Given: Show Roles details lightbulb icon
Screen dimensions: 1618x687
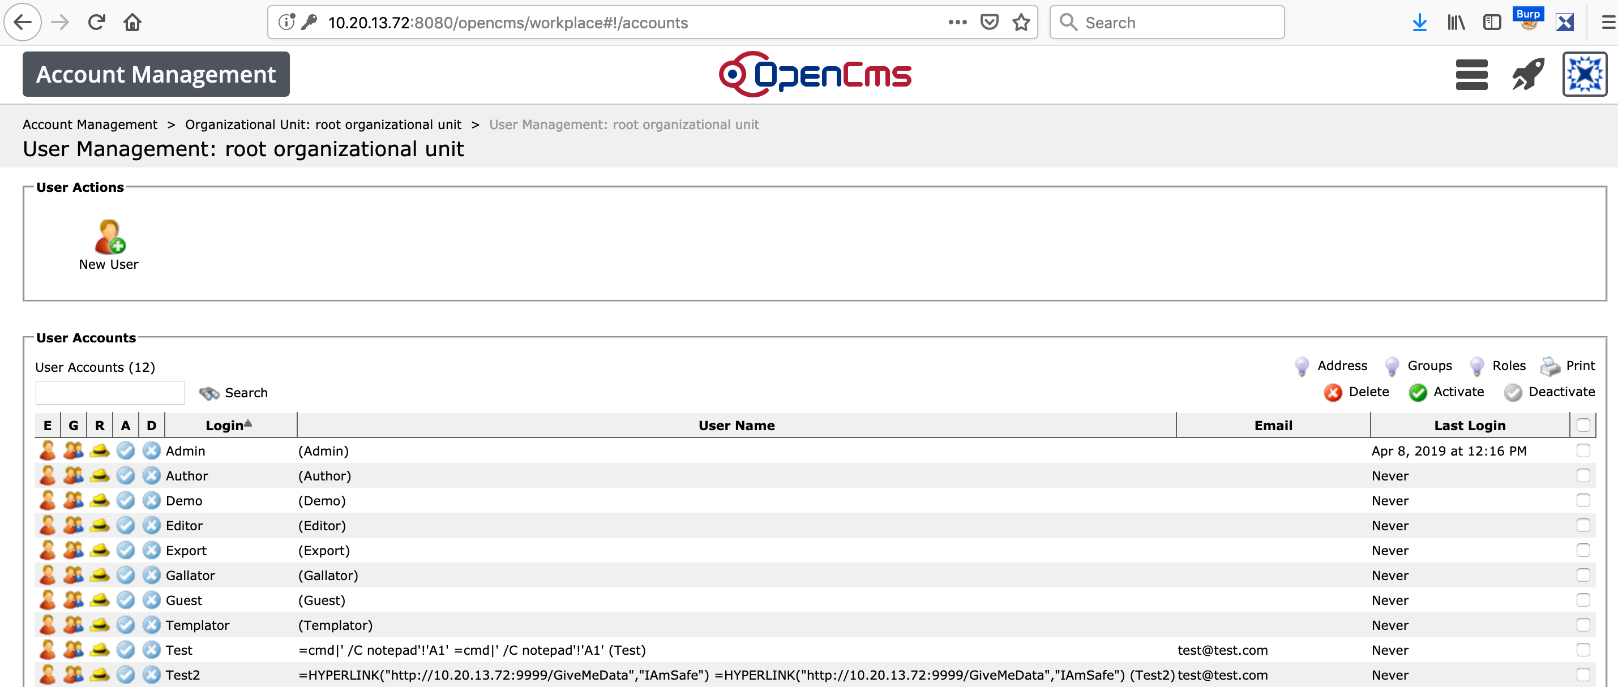Looking at the screenshot, I should [1476, 366].
